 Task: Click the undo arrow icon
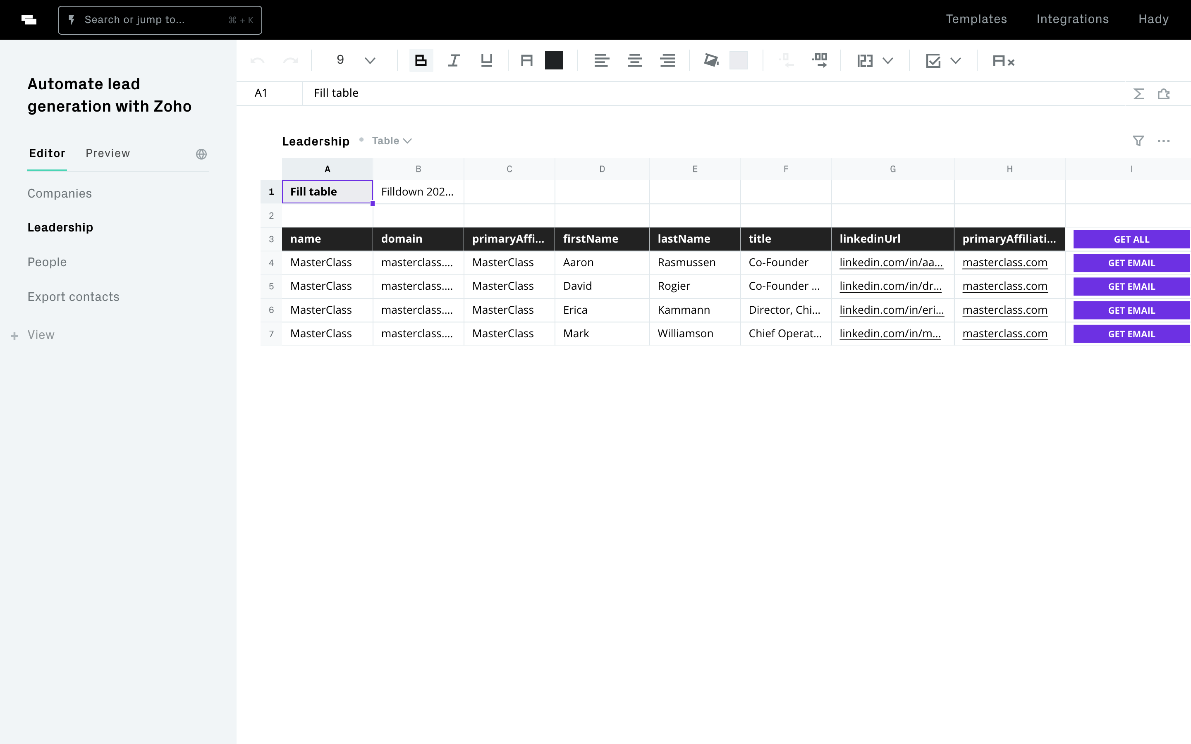click(257, 61)
